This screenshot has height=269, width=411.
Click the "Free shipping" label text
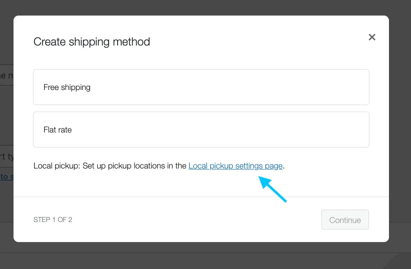67,87
